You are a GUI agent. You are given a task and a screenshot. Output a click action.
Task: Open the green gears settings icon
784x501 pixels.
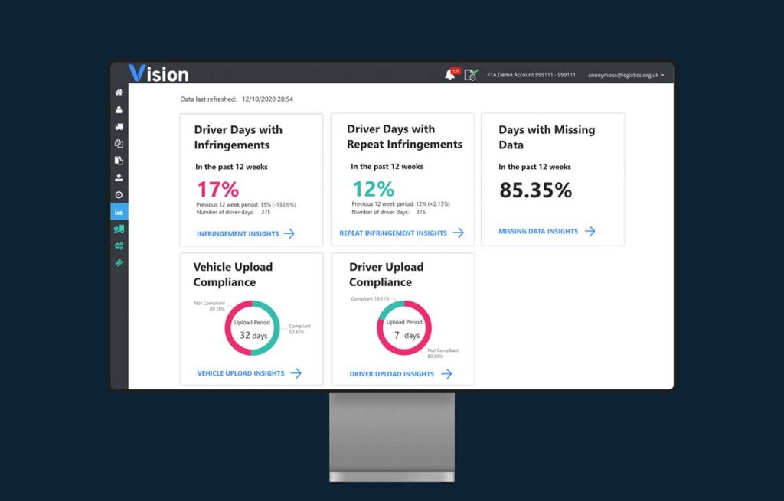pos(119,246)
